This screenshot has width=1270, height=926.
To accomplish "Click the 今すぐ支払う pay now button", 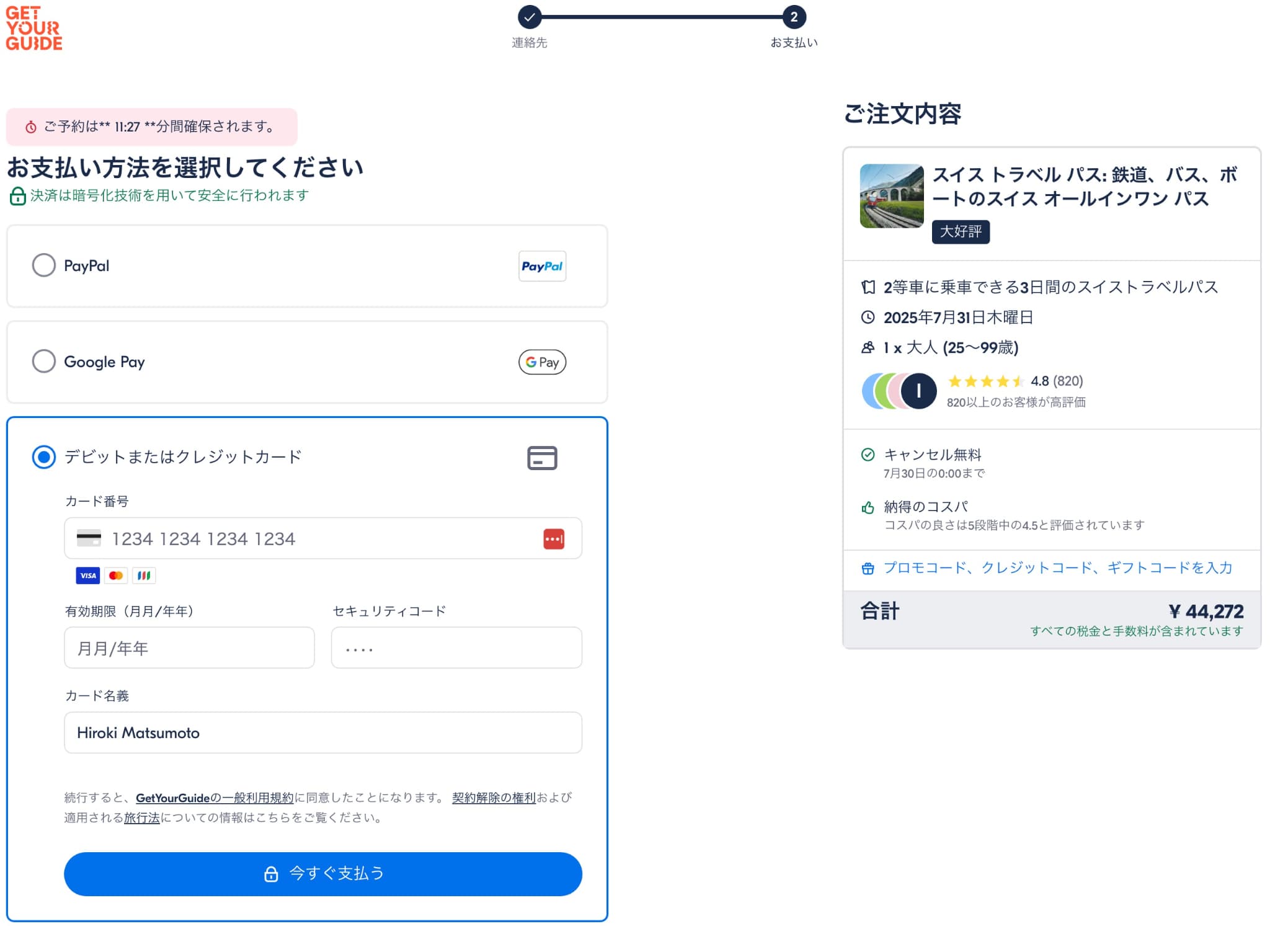I will click(323, 874).
